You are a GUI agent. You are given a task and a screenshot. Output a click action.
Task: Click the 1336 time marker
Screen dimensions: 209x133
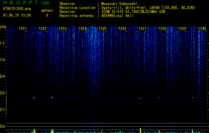click(122, 29)
